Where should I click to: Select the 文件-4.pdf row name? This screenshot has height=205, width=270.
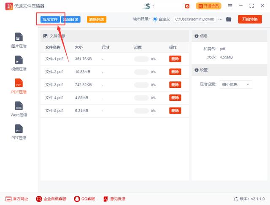click(x=54, y=98)
